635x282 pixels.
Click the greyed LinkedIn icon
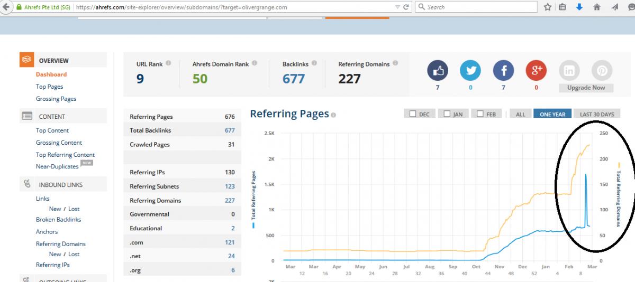(x=569, y=71)
